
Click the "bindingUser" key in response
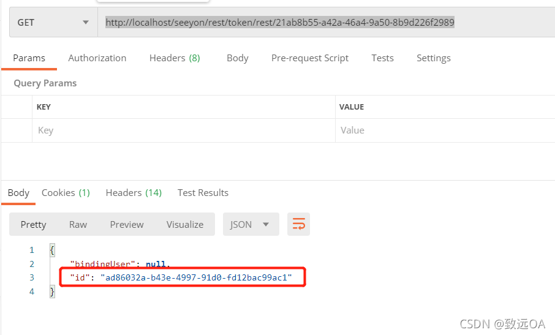pyautogui.click(x=103, y=264)
